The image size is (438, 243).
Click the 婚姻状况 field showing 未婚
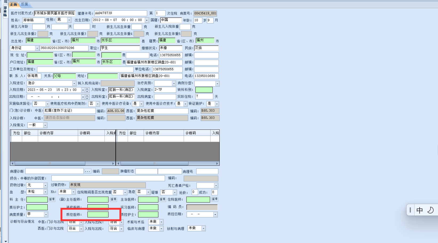(171, 48)
